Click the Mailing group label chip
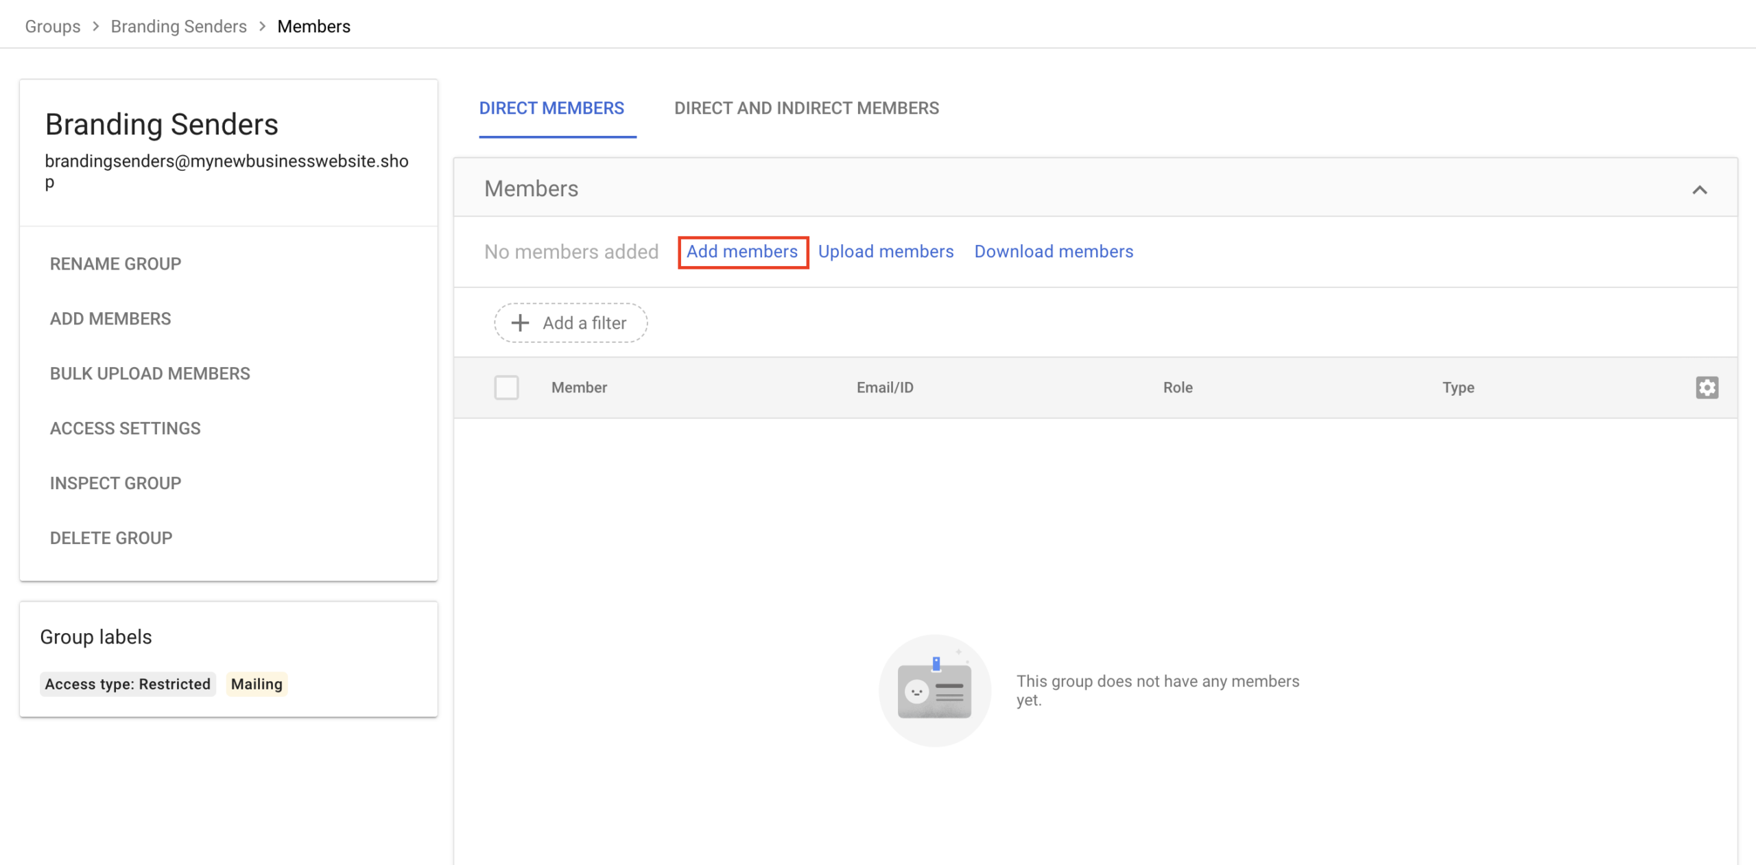1756x865 pixels. click(257, 684)
